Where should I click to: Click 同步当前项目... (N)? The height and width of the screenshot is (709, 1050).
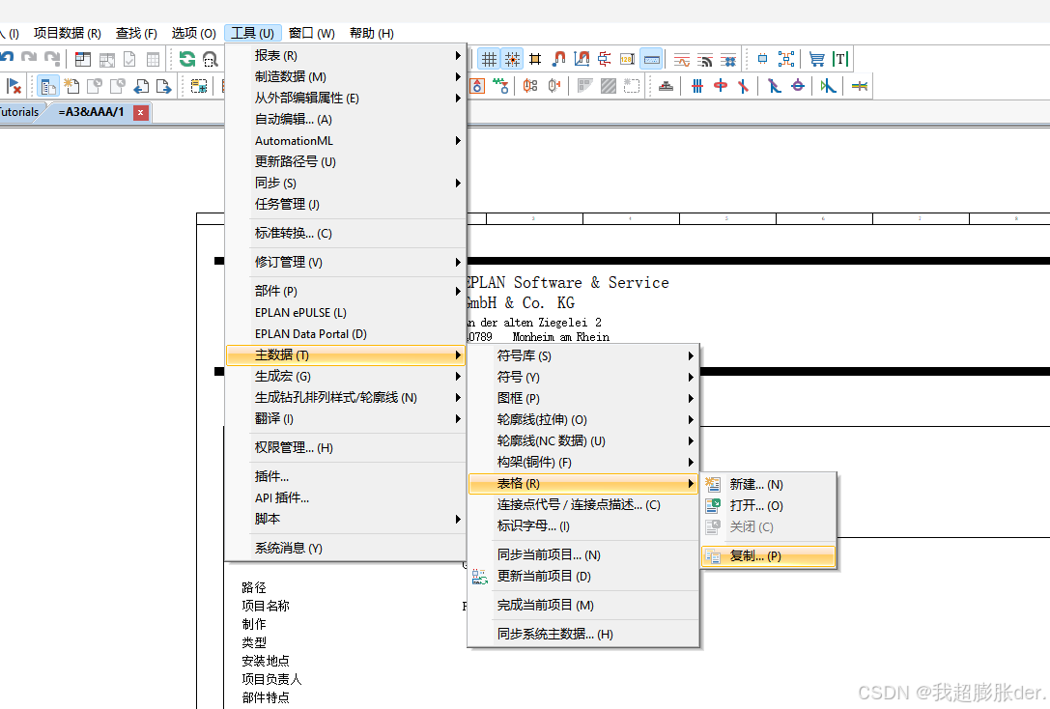tap(583, 555)
